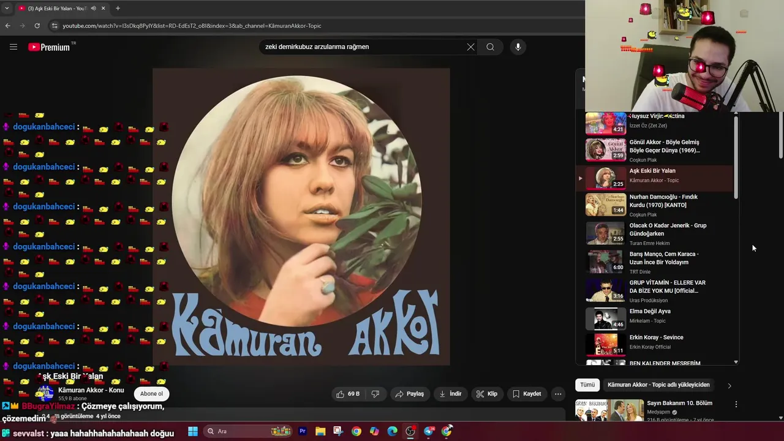Image resolution: width=784 pixels, height=441 pixels.
Task: Click the search magnifier button
Action: click(490, 47)
